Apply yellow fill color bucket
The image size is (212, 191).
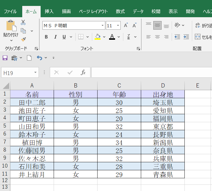point(98,37)
